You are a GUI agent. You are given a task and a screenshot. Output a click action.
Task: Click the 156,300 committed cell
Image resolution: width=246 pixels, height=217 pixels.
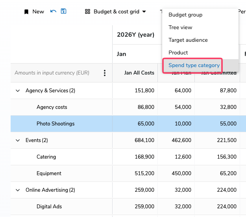point(217,157)
